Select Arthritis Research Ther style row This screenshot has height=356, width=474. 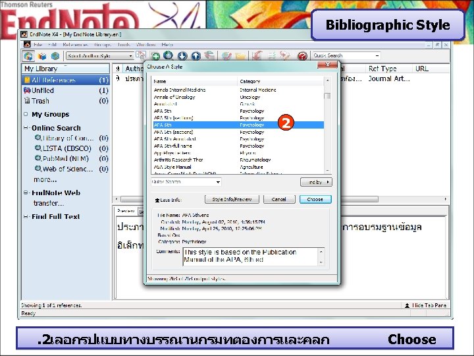238,160
